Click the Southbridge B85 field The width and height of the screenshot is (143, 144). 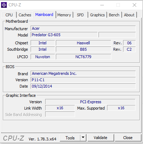[84, 49]
